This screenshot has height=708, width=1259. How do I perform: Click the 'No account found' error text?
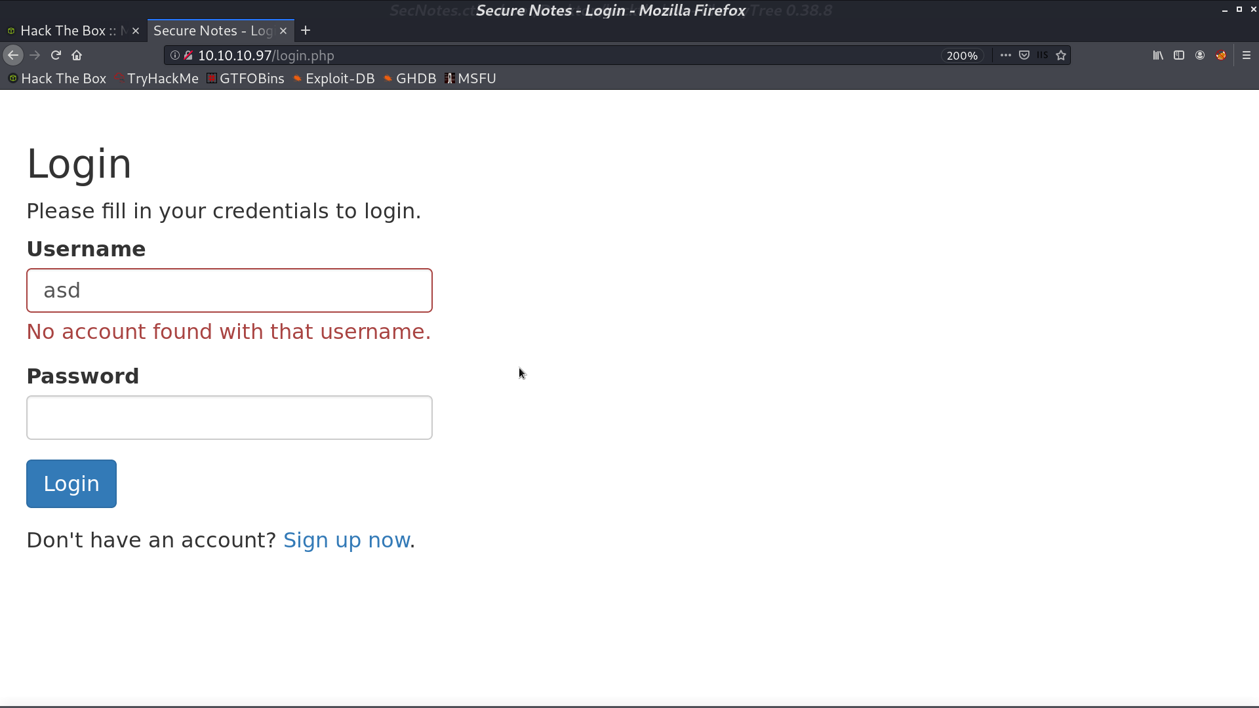(x=229, y=332)
